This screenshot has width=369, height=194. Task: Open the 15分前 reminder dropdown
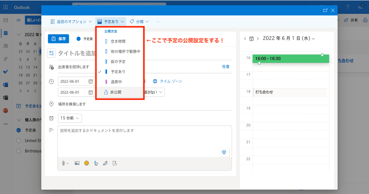click(x=70, y=118)
